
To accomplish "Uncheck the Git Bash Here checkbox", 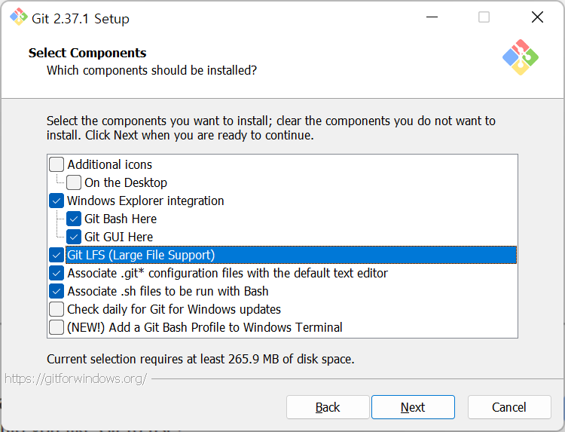I will click(74, 219).
